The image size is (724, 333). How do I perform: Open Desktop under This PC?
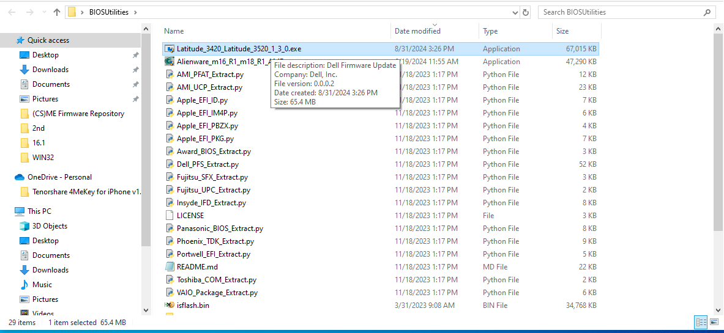pyautogui.click(x=45, y=241)
